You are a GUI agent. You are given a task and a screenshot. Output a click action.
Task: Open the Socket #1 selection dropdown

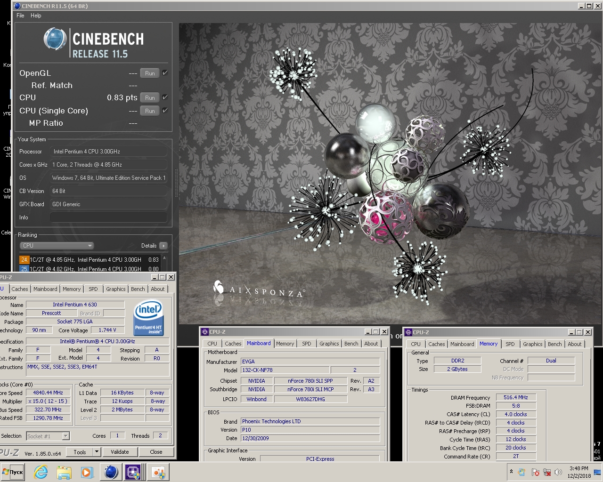[x=48, y=436]
